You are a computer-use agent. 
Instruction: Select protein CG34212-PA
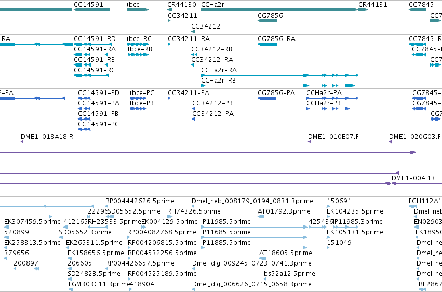click(213, 114)
